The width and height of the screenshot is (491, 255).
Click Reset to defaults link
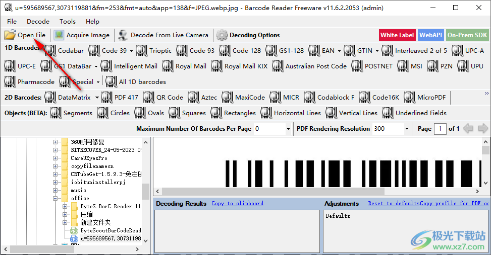point(394,204)
